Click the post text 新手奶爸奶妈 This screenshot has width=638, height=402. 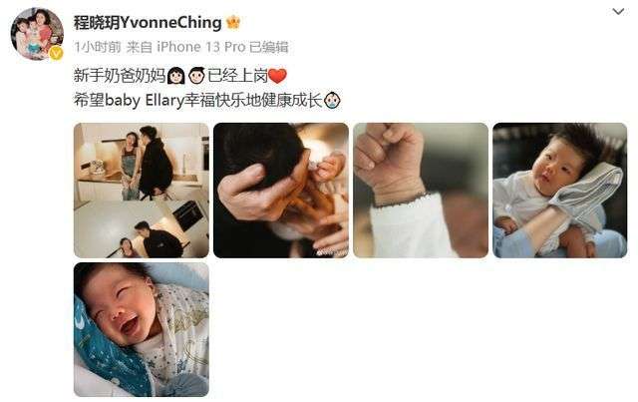(x=120, y=76)
